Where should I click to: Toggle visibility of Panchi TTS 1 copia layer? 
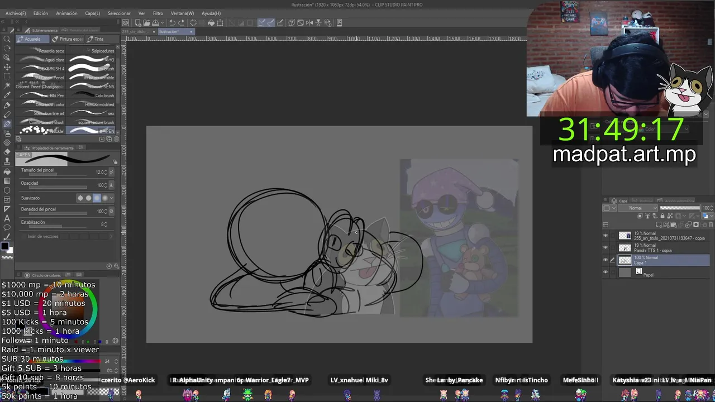(x=606, y=247)
